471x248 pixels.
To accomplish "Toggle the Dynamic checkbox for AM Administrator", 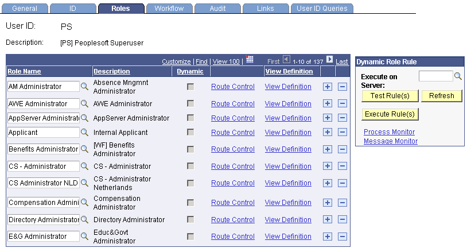I will [x=190, y=87].
